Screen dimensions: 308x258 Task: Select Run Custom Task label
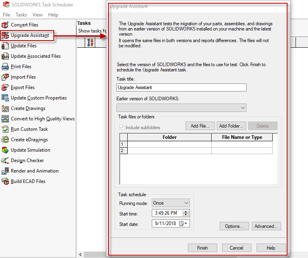coord(29,129)
